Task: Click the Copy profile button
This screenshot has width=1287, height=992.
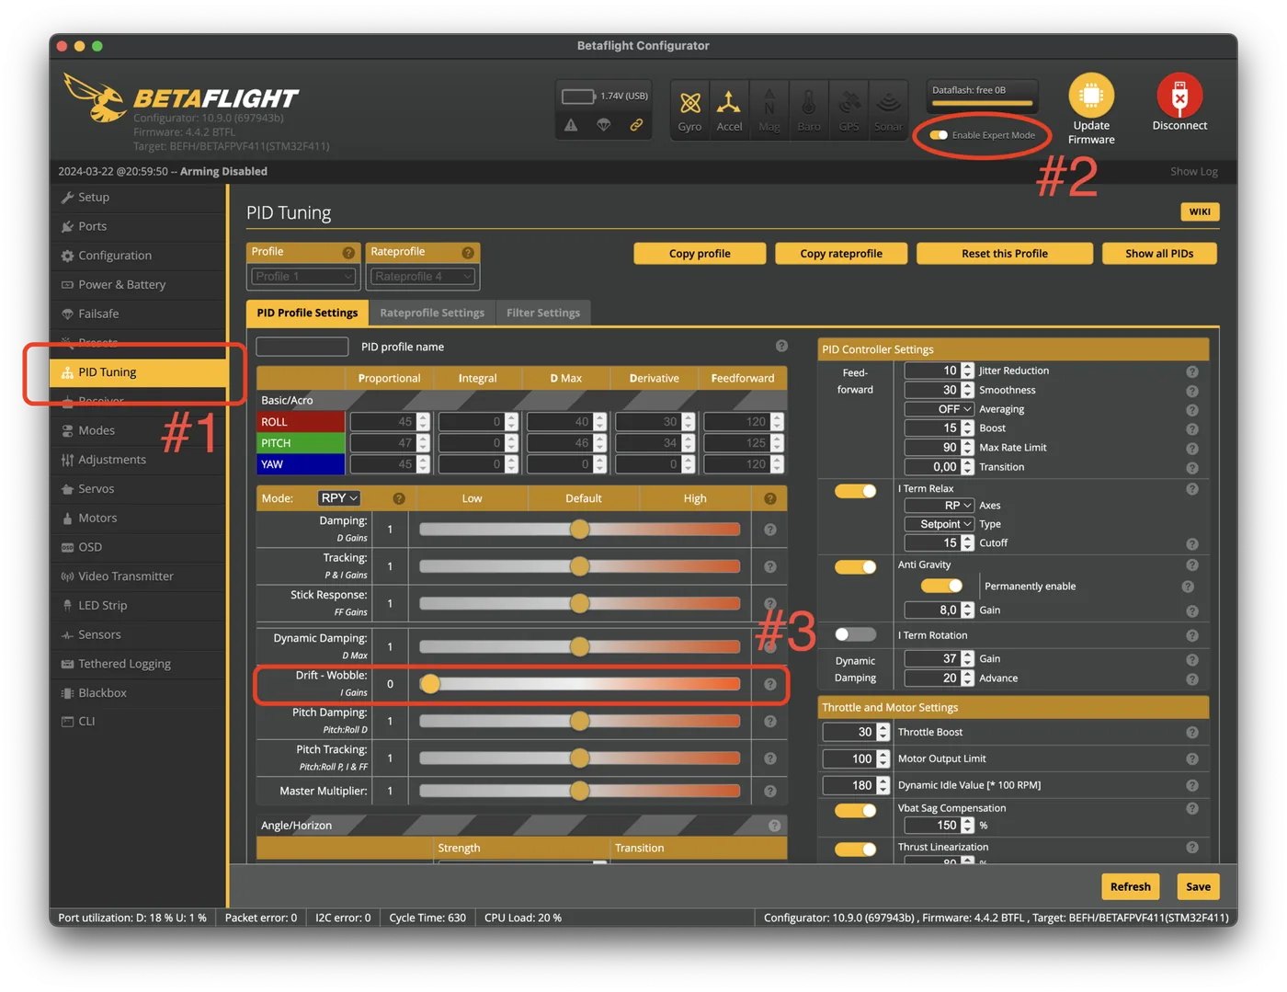Action: tap(700, 254)
